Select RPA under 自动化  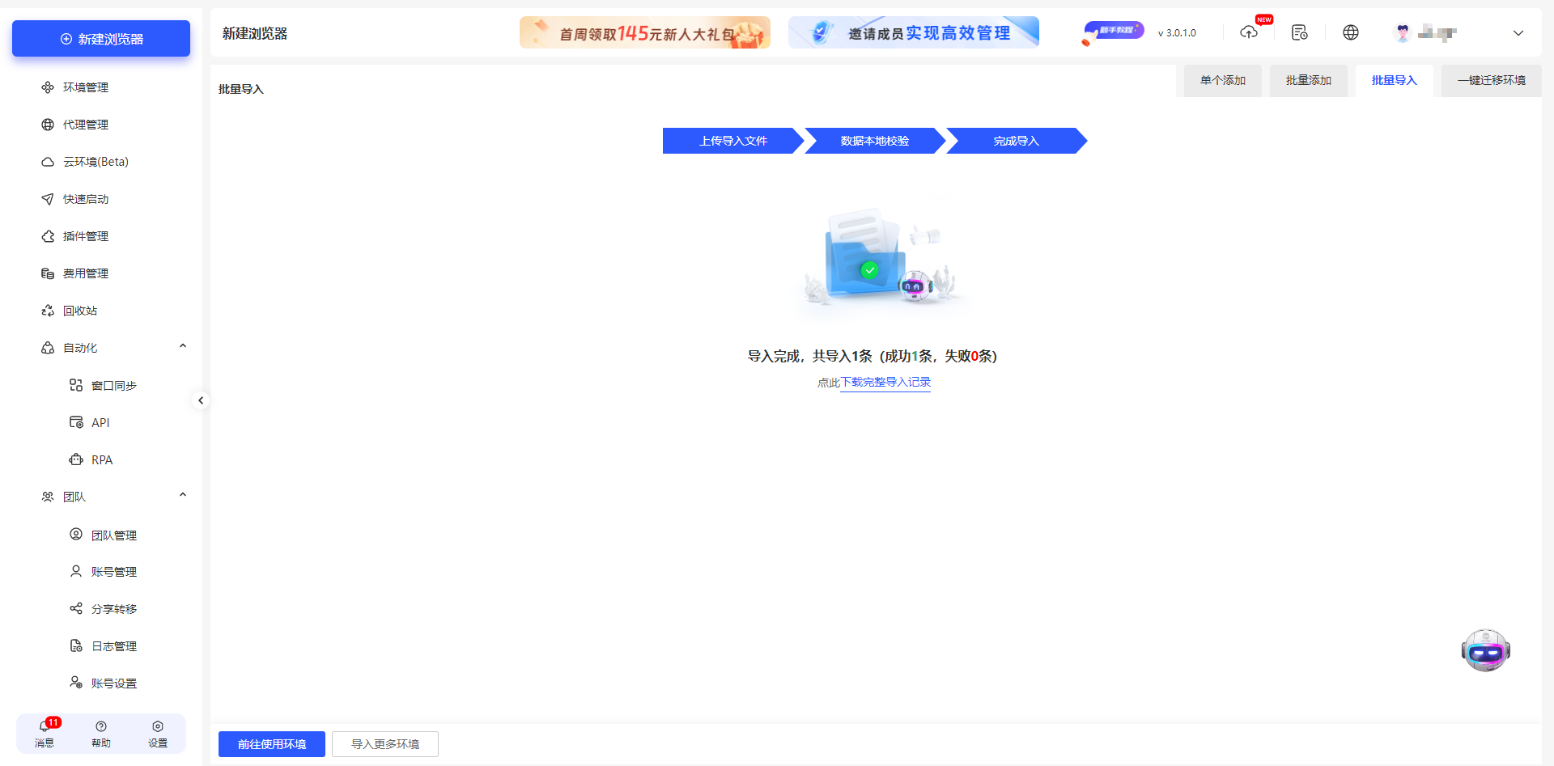103,459
